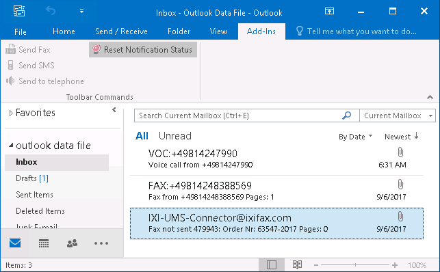
Task: Click attachment paperclip on FAX message
Action: pos(400,185)
